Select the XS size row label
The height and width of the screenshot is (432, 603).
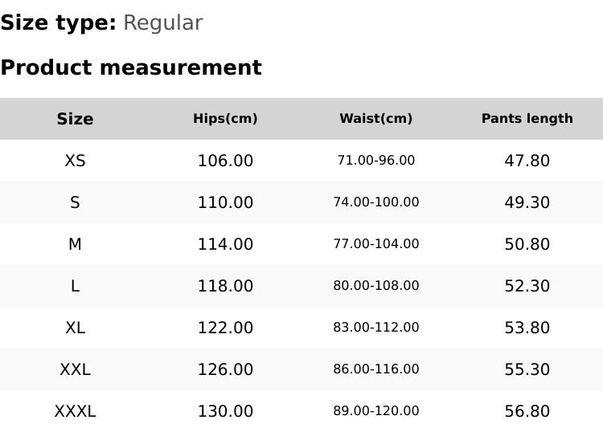click(75, 161)
